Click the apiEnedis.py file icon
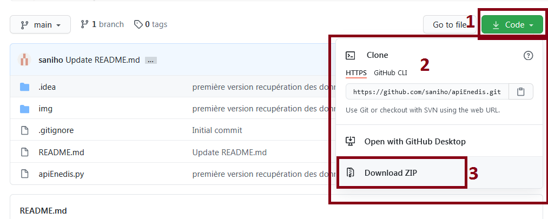 coord(24,174)
